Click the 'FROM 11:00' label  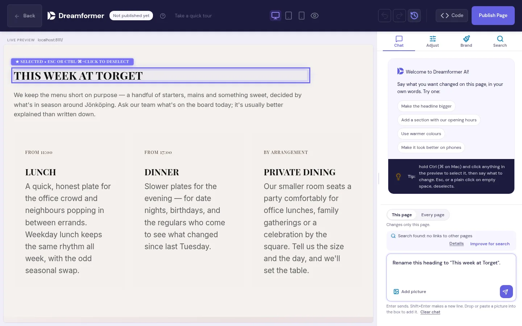pyautogui.click(x=39, y=152)
